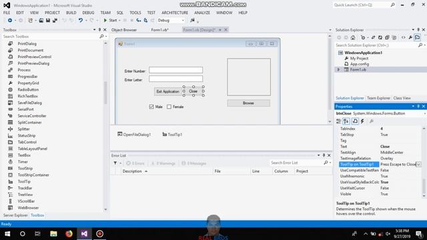Select the WebBrowser control in Toolbox
The image size is (427, 240).
coord(28,207)
